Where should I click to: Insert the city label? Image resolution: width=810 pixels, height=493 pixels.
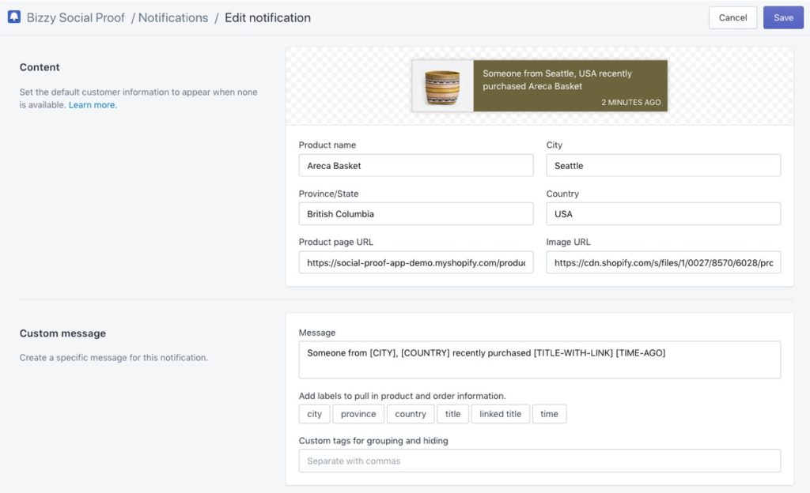coord(314,413)
